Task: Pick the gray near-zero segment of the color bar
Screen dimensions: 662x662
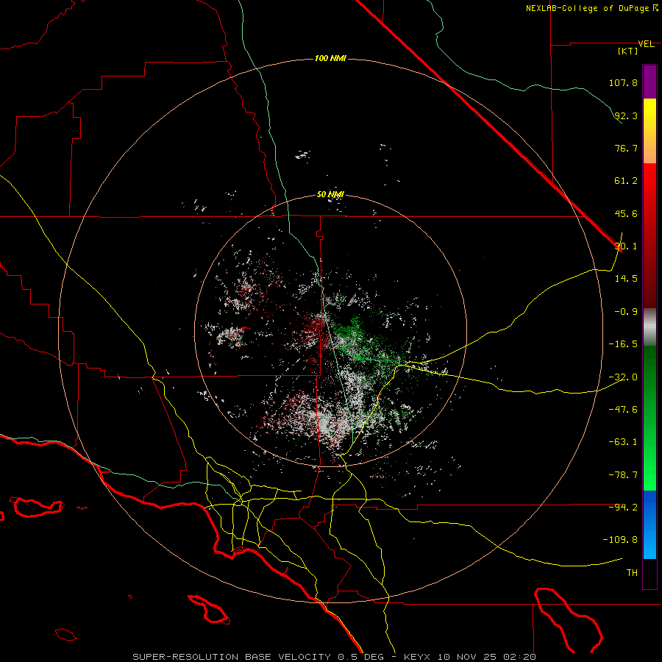Action: click(649, 327)
